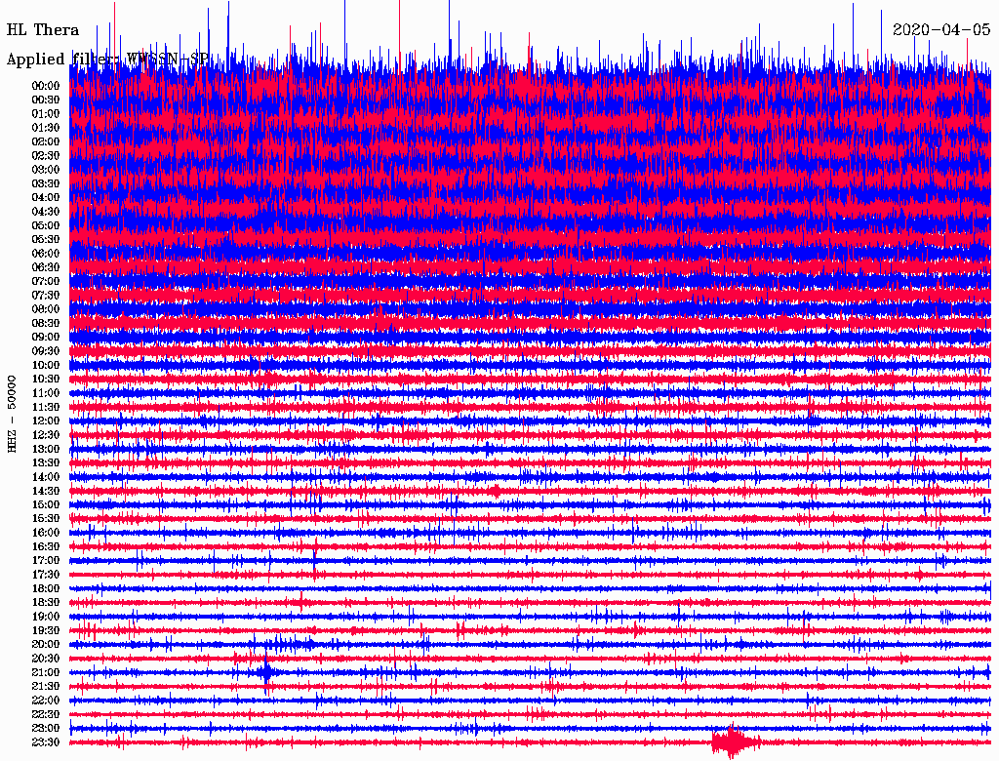Click the 10:30 time label

pos(46,380)
